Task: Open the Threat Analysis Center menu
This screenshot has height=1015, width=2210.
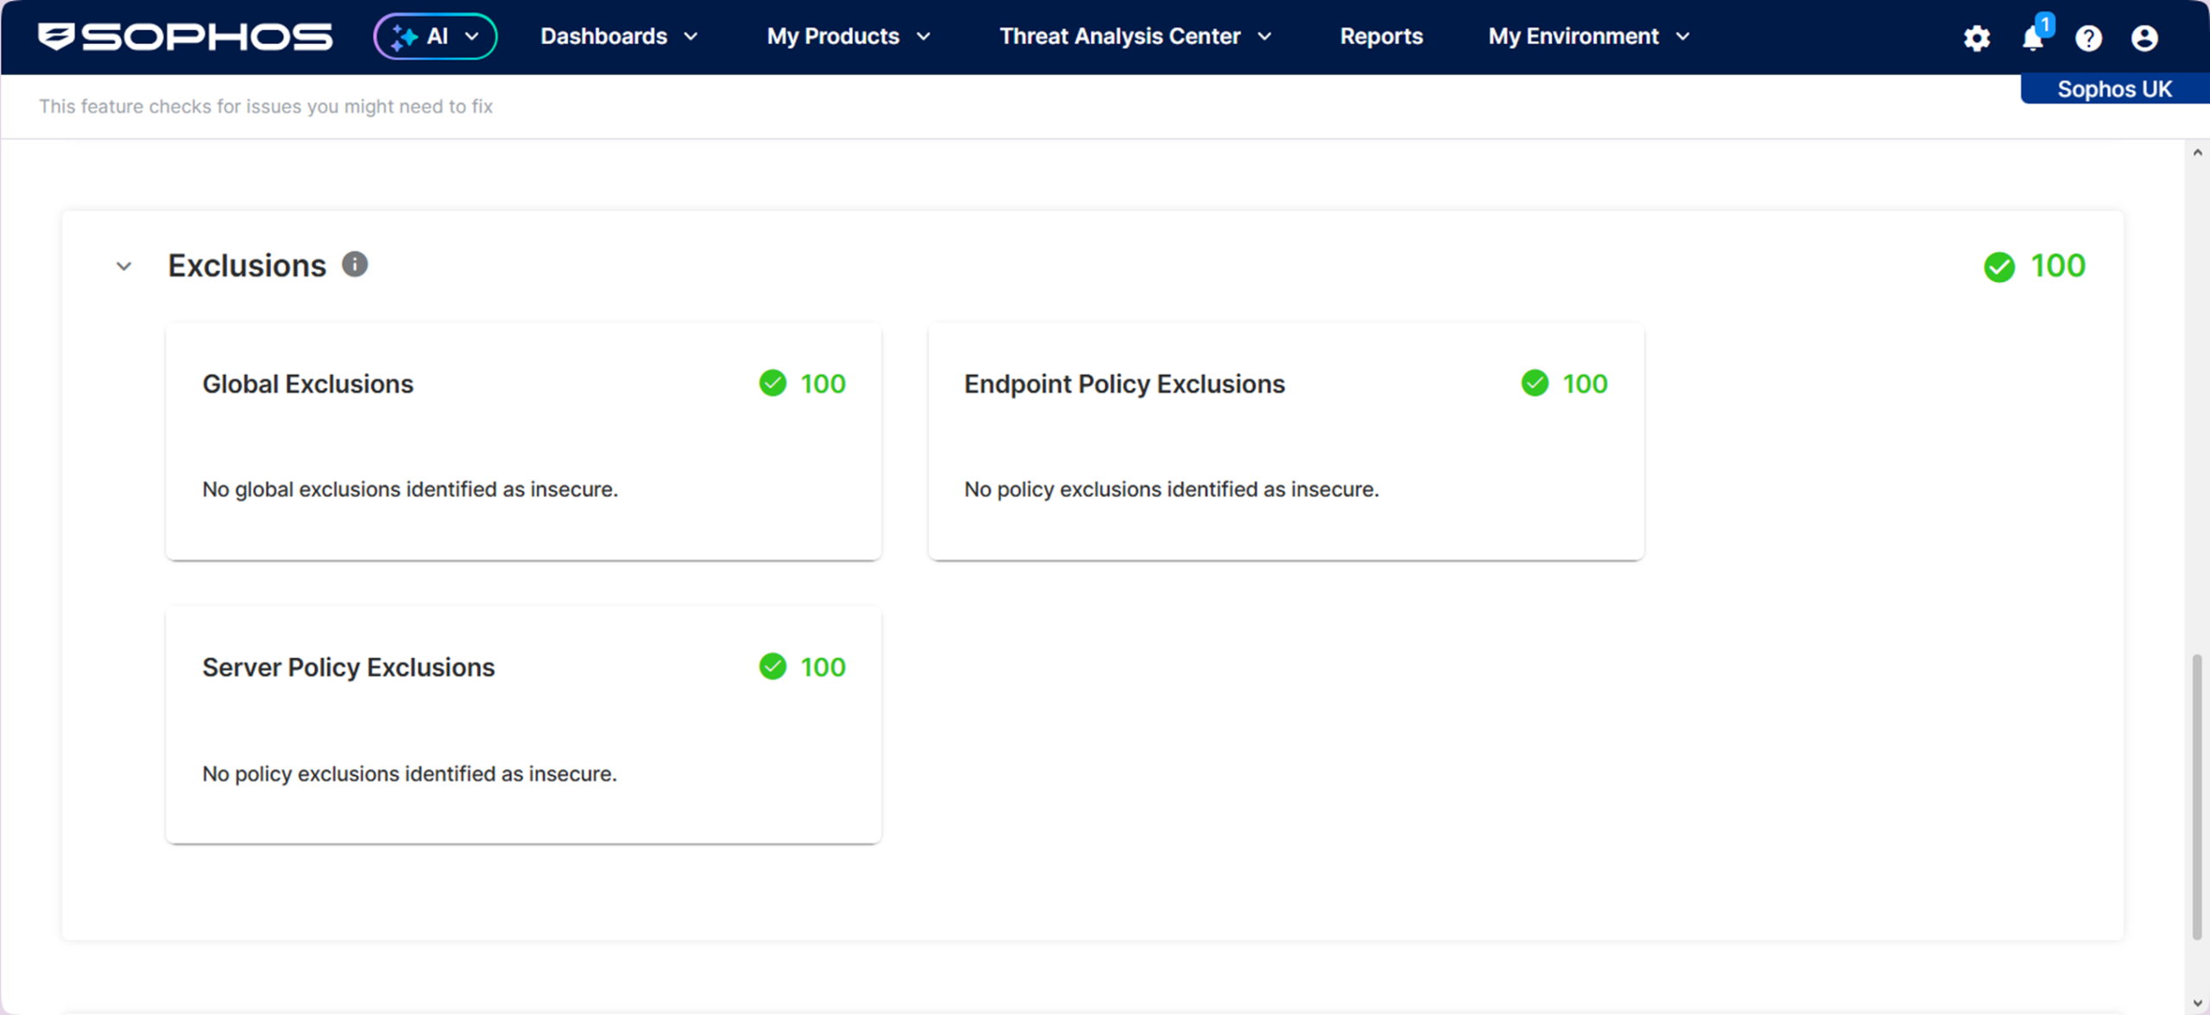Action: 1135,36
